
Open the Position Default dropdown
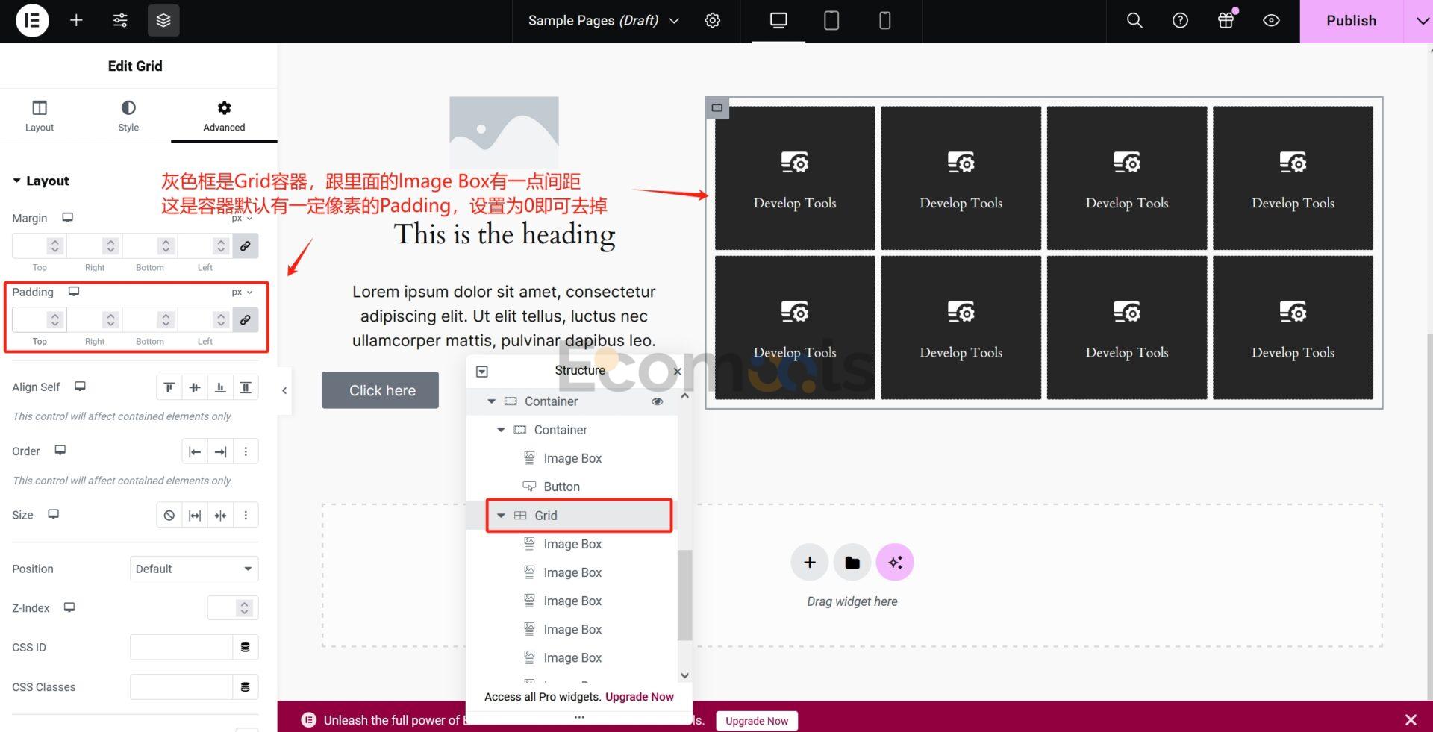(x=194, y=569)
